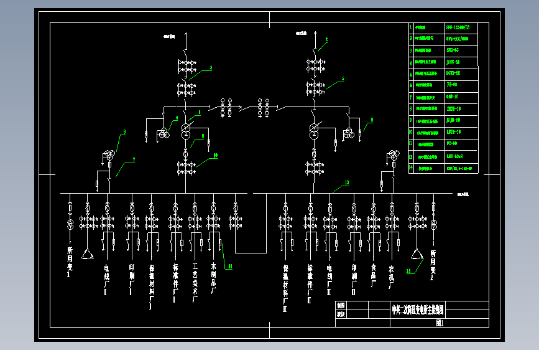Select the voltage transformer symbol at callout 9
Screen dimensions: 539x350
(x=109, y=155)
